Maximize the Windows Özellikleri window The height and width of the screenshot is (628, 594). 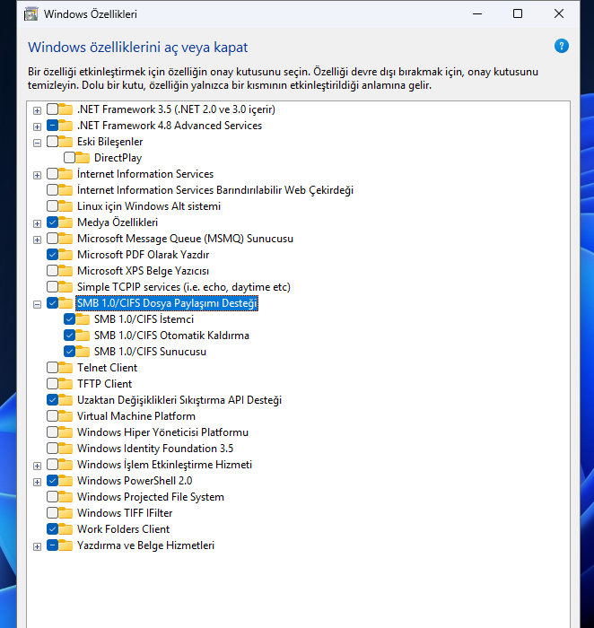click(518, 14)
